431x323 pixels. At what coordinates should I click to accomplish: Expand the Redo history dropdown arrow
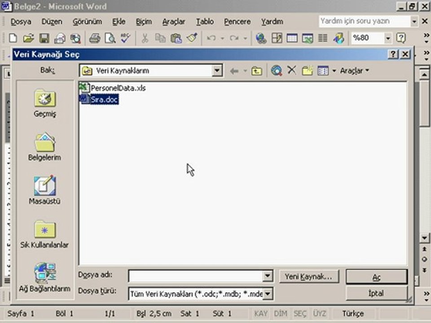(245, 38)
